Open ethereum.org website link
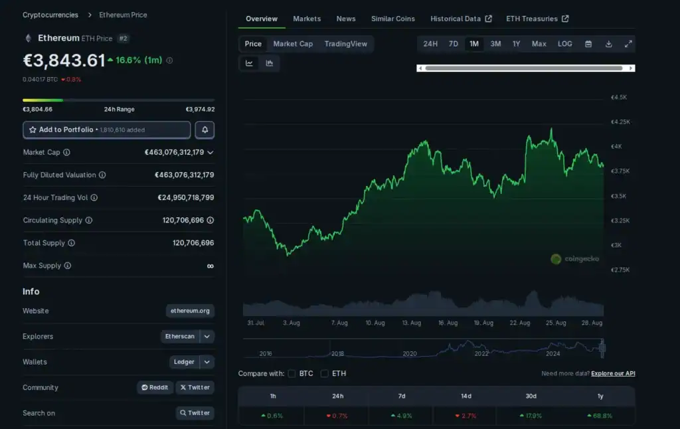The width and height of the screenshot is (680, 429). click(x=190, y=311)
